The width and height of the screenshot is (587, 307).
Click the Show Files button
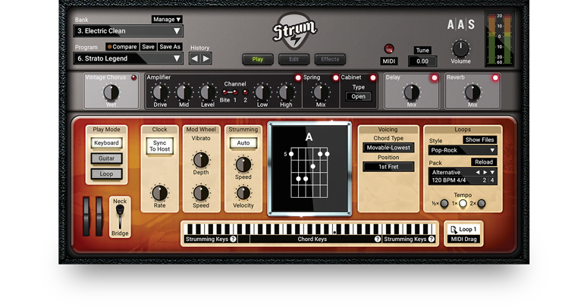coord(479,139)
